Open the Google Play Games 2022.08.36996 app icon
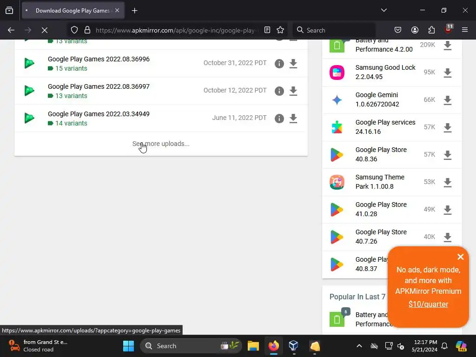The image size is (476, 357). [x=29, y=63]
